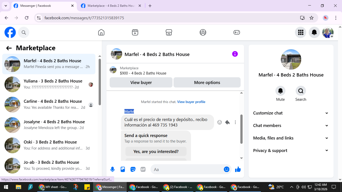Open the Windows notification center
342x192 pixels.
[333, 187]
